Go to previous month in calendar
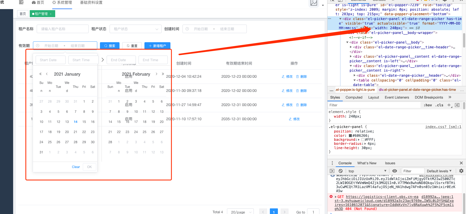 (x=47, y=74)
